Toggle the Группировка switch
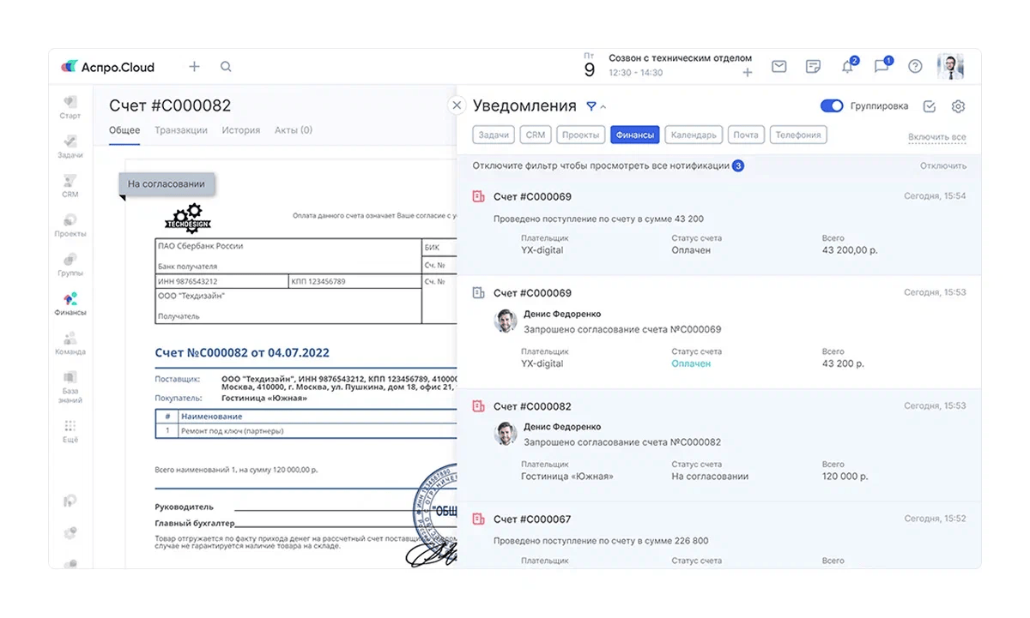 pyautogui.click(x=831, y=106)
